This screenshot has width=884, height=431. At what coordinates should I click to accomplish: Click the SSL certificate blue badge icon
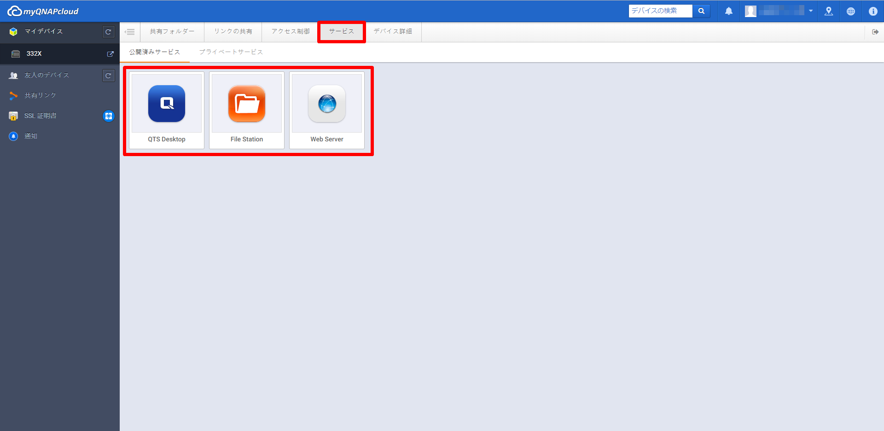[109, 116]
